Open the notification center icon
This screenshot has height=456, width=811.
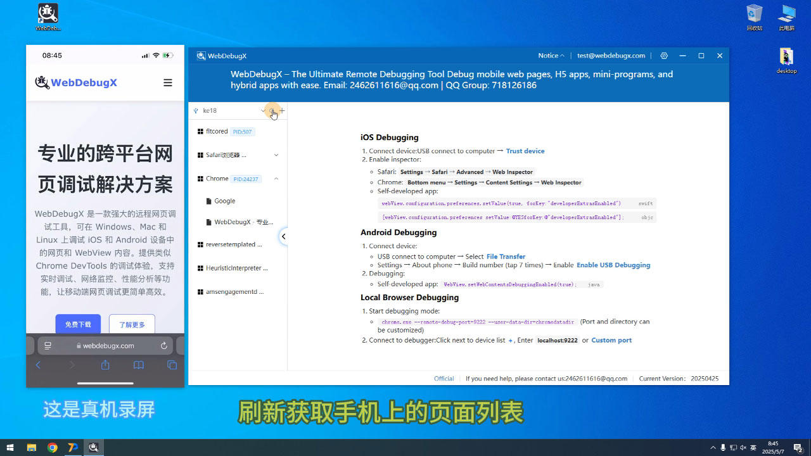point(798,448)
